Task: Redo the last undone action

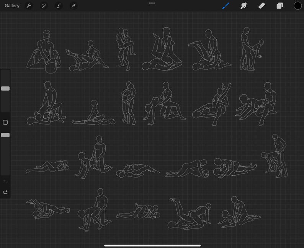Action: coord(5,192)
